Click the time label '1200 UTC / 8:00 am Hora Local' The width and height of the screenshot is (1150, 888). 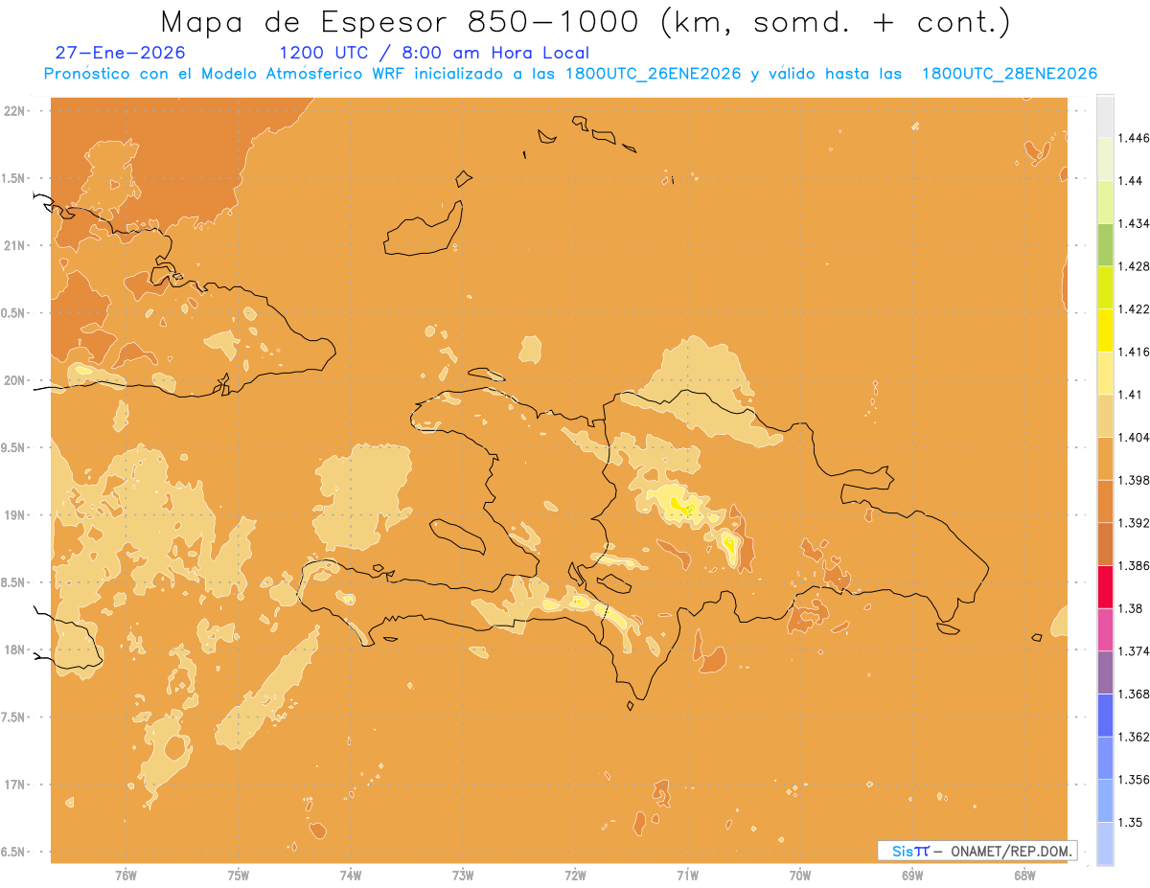click(x=433, y=53)
